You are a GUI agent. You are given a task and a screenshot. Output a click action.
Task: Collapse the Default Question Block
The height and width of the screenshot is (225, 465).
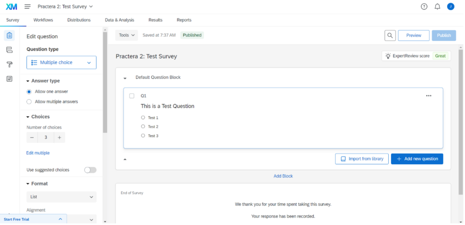[125, 78]
